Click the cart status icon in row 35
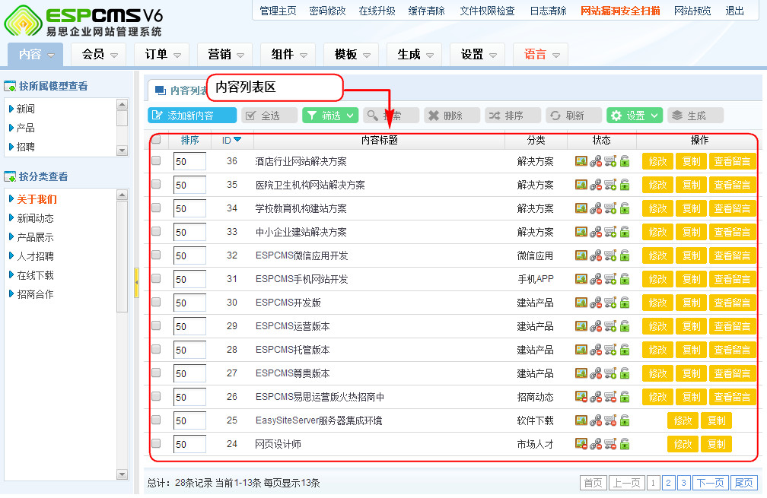767x498 pixels. (x=610, y=185)
